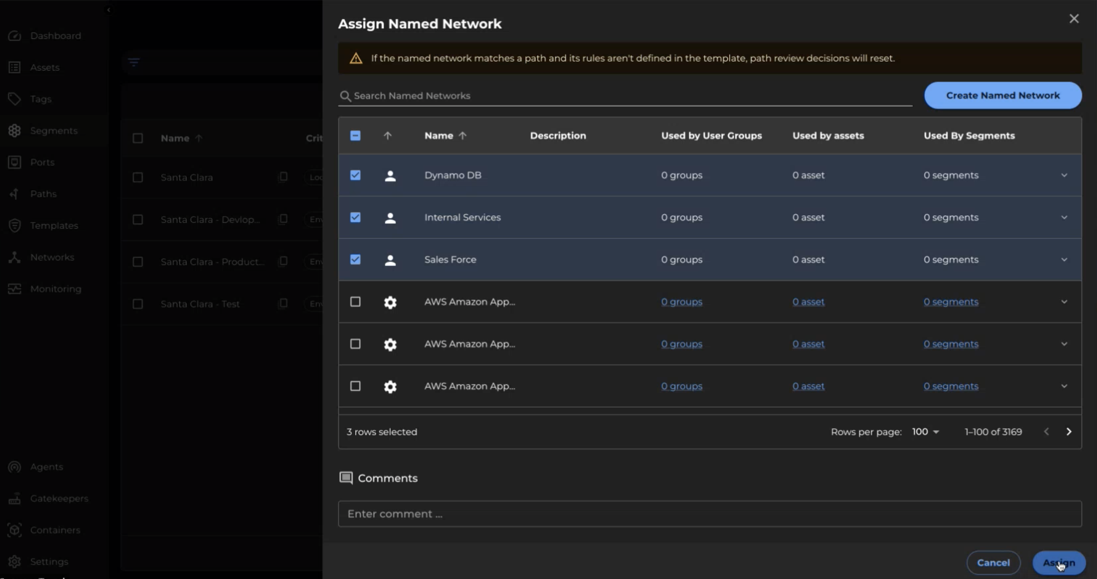Click the Comments icon above the comment field
This screenshot has height=579, width=1097.
(x=346, y=478)
